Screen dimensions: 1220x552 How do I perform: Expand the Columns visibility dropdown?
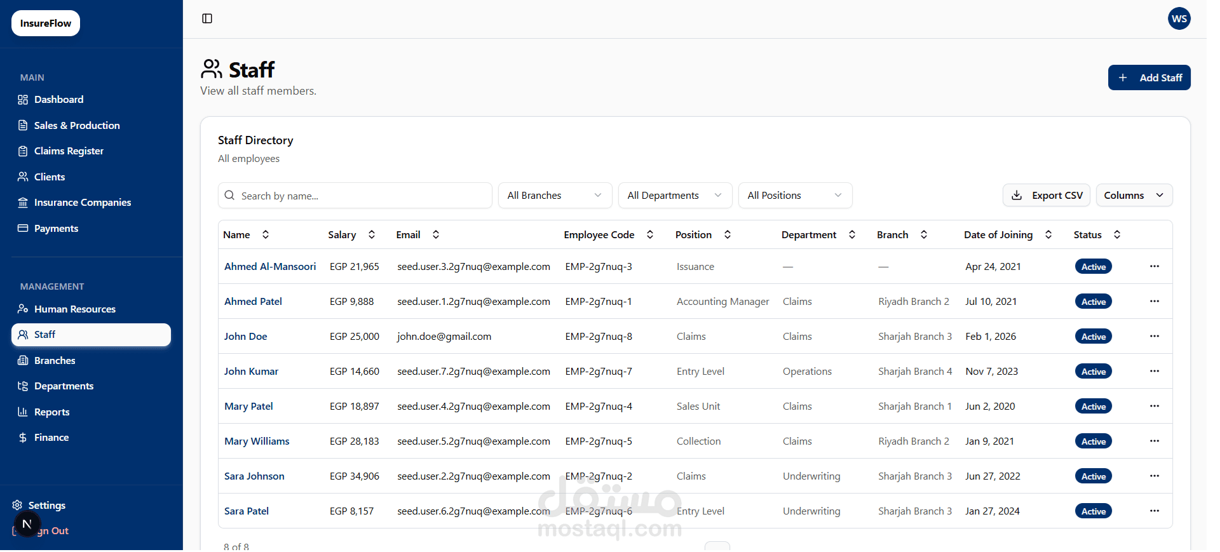point(1134,196)
